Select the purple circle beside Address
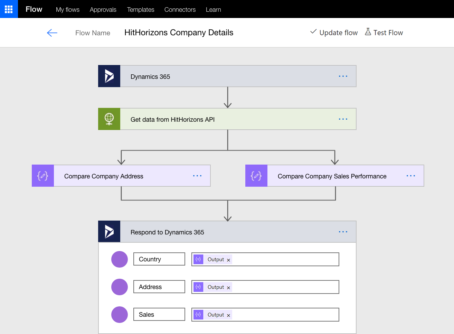The width and height of the screenshot is (454, 334). [x=120, y=287]
